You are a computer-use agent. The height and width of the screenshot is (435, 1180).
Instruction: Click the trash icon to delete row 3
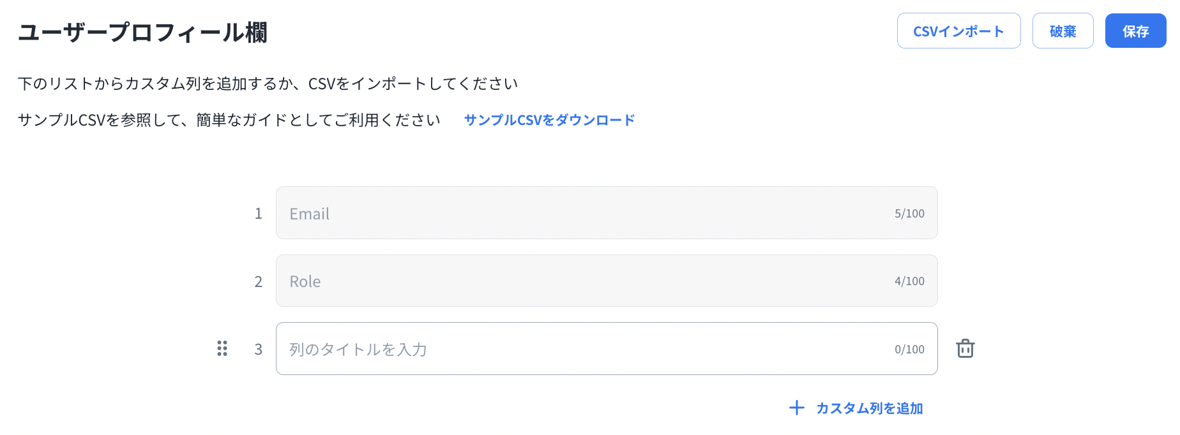[x=965, y=349]
